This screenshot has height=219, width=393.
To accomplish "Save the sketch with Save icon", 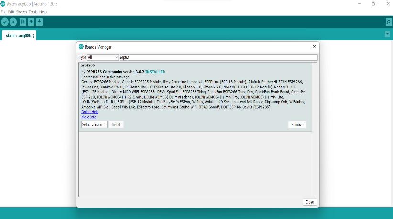I will [39, 22].
